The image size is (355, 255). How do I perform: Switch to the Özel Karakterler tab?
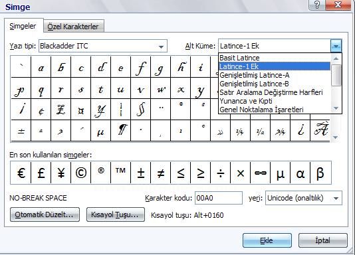click(73, 27)
